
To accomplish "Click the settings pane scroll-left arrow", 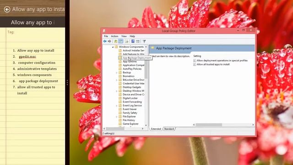I will 194,125.
